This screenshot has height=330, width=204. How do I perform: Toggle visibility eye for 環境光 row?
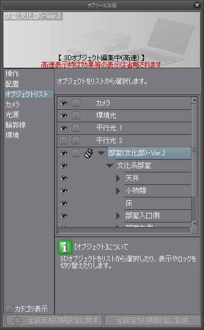63,115
